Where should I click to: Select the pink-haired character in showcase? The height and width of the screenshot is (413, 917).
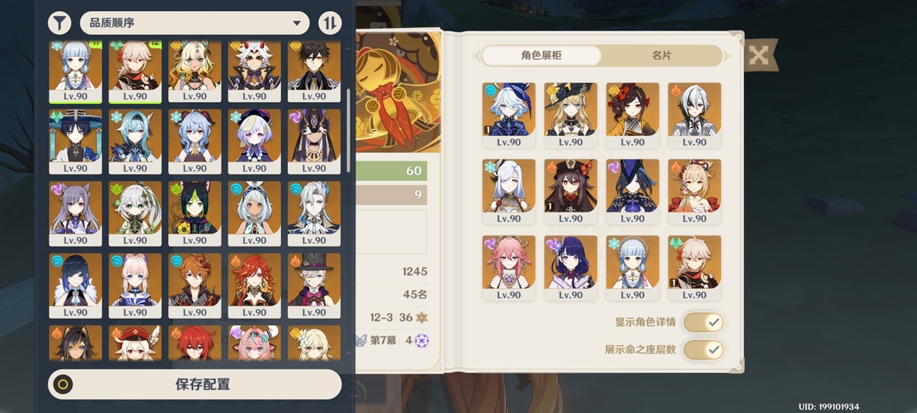point(509,268)
